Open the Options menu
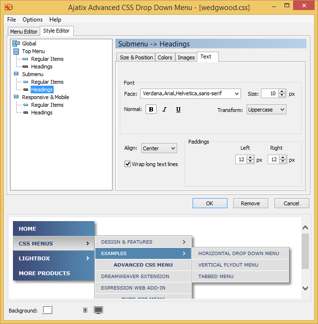 click(x=33, y=20)
